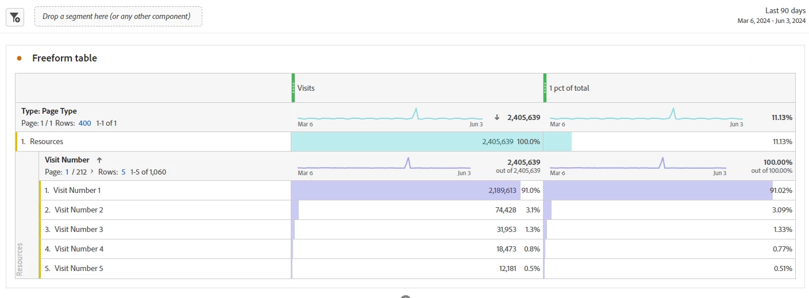This screenshot has width=809, height=298.
Task: Select the Resources row
Action: [153, 141]
